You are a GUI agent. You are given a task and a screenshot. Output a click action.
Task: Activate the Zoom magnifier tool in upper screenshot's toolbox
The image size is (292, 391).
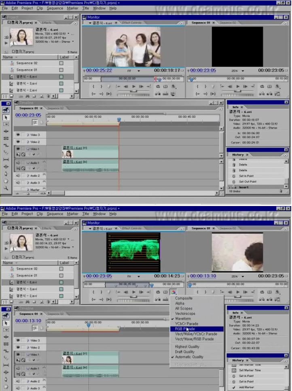pyautogui.click(x=6, y=188)
